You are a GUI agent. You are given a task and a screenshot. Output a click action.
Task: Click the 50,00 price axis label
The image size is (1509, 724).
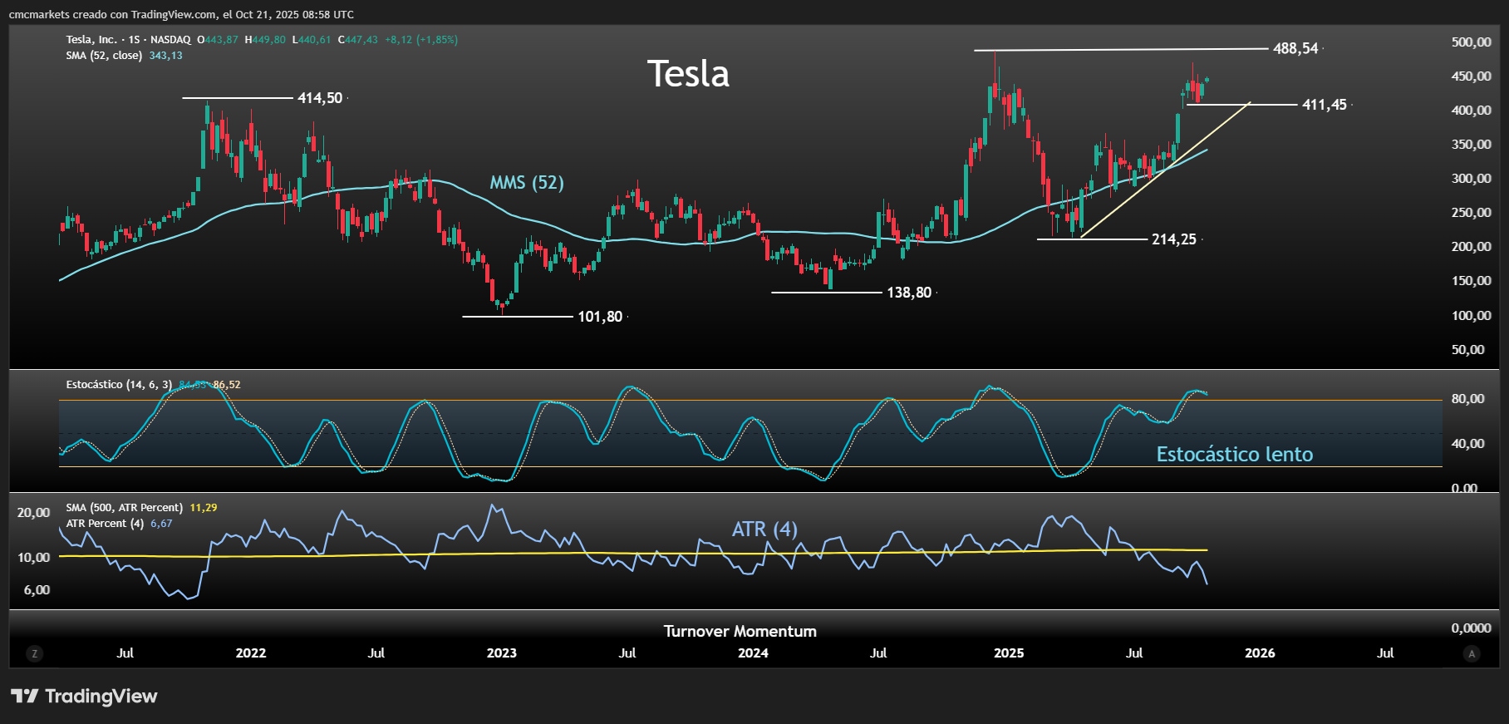tap(1467, 350)
